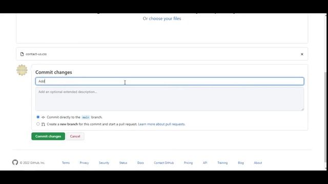Open 'Learn more about pull requests' link

[x=161, y=124]
